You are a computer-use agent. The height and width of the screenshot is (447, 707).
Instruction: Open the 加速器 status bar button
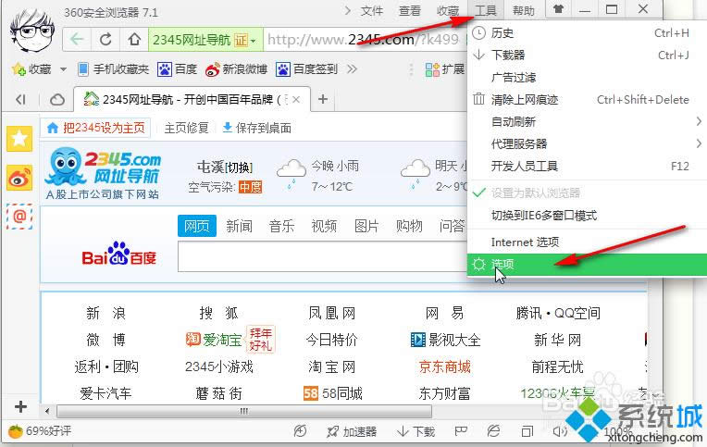pos(352,431)
